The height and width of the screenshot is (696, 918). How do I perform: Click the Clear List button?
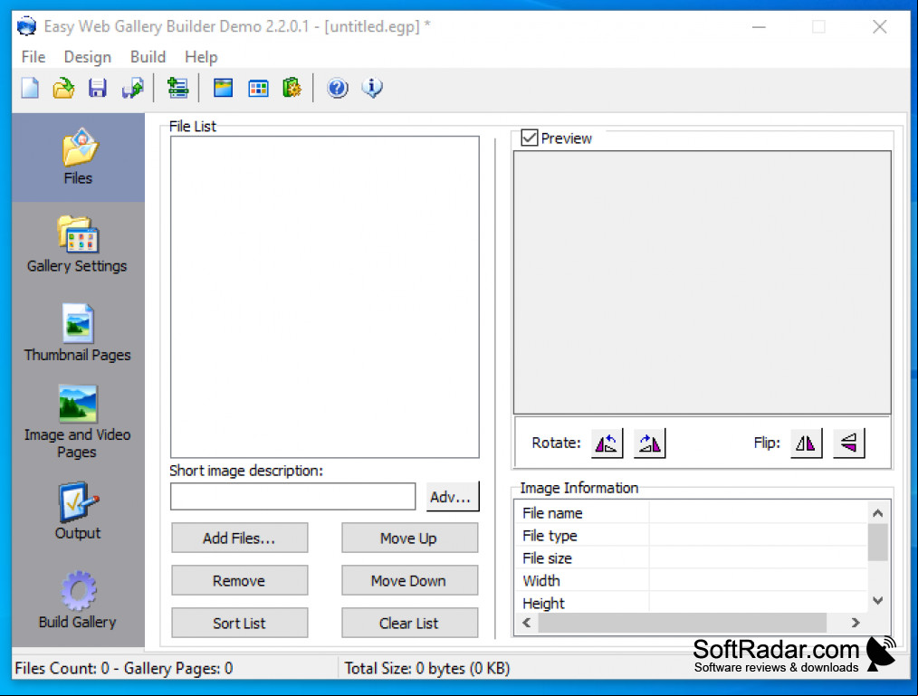(x=410, y=623)
